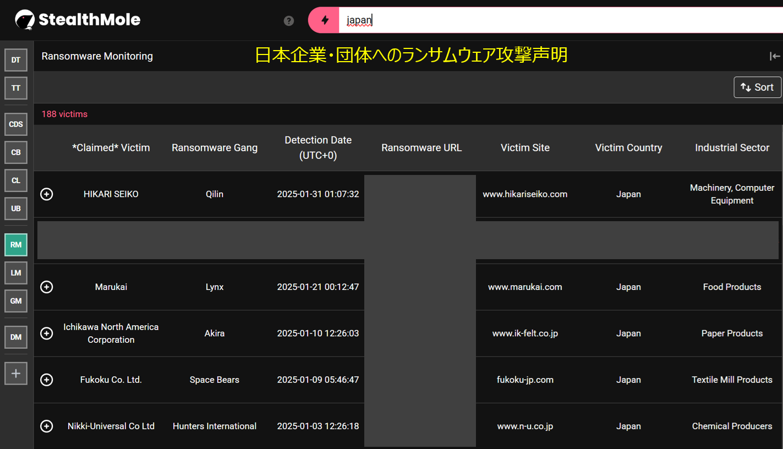Viewport: 783px width, 449px height.
Task: Click the Textile Mill Products sector cell
Action: pos(732,380)
